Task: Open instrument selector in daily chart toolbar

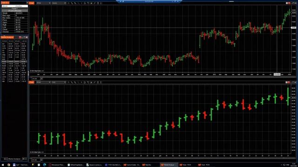Action: (x=43, y=83)
